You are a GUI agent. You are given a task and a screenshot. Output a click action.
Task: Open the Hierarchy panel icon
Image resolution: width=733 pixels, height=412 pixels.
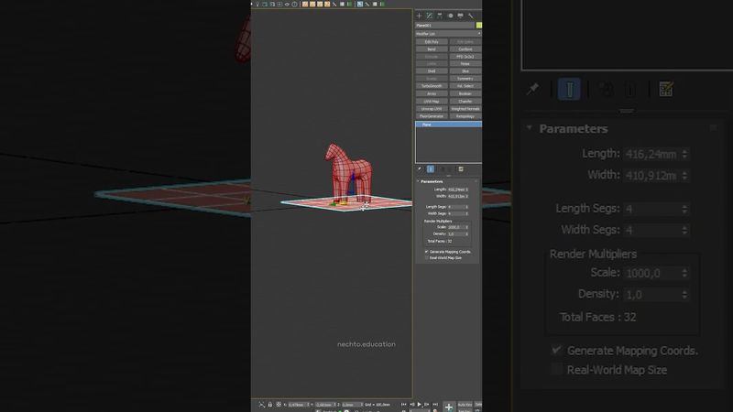[439, 16]
